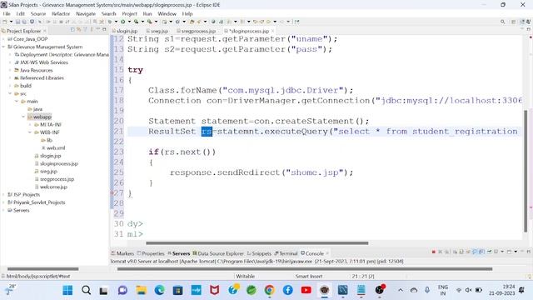Switch to sregprocess.jsp editor tab
The image size is (533, 300).
(197, 31)
